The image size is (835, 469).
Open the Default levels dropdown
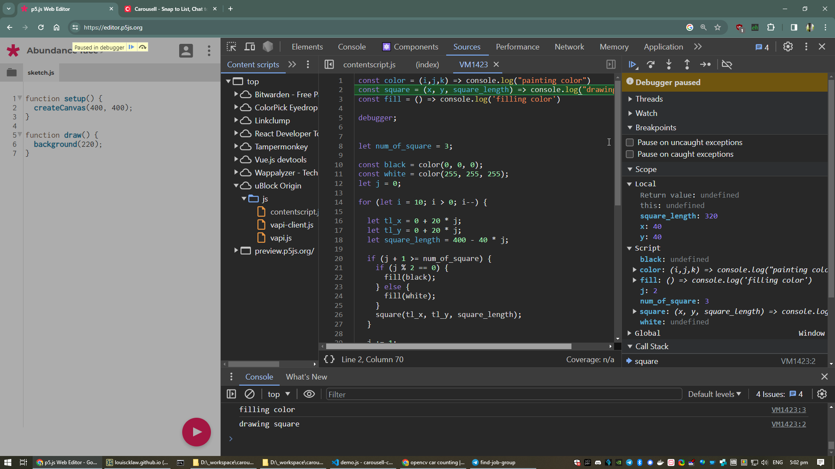coord(714,394)
